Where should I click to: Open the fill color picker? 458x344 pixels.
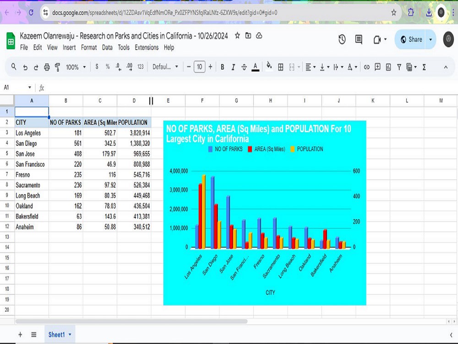coord(269,67)
